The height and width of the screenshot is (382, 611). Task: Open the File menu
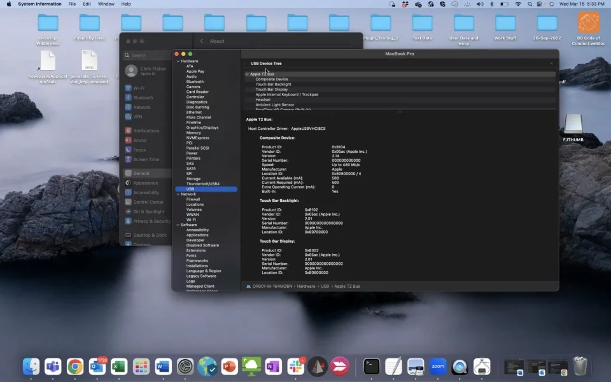(x=72, y=4)
